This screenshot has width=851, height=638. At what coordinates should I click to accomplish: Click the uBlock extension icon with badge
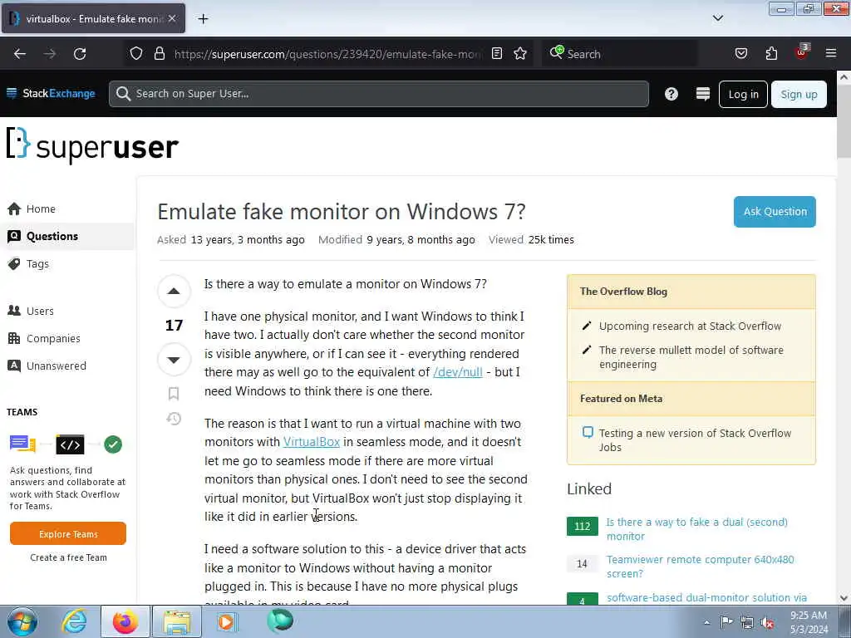(801, 52)
